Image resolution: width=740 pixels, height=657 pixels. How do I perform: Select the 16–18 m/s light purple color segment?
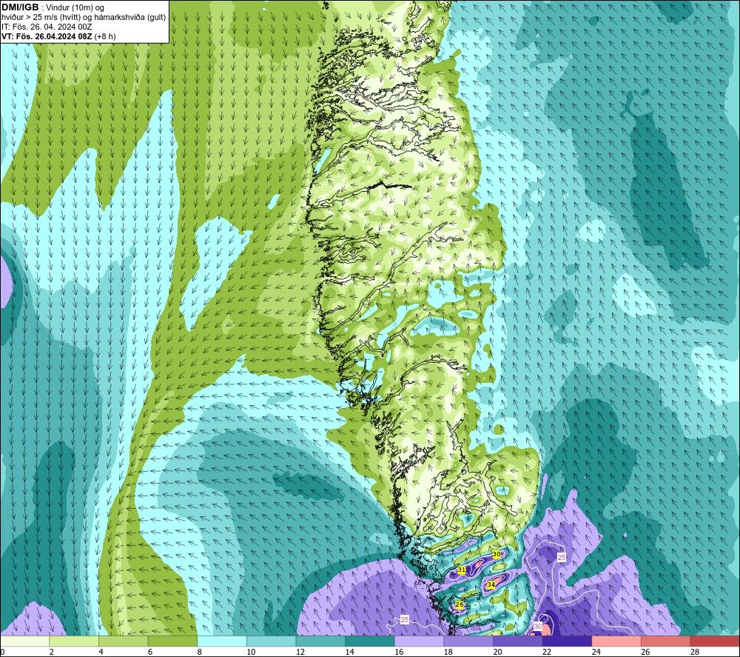pos(419,641)
